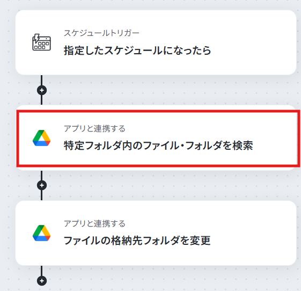Open the ファイルの格納先フォルダを変更 step title
Viewport: 301px width, 291px height.
[137, 241]
